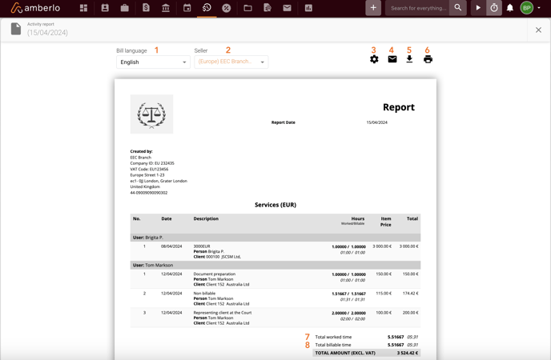The image size is (551, 360).
Task: Click the item price '115.00 €' cell
Action: pyautogui.click(x=384, y=294)
